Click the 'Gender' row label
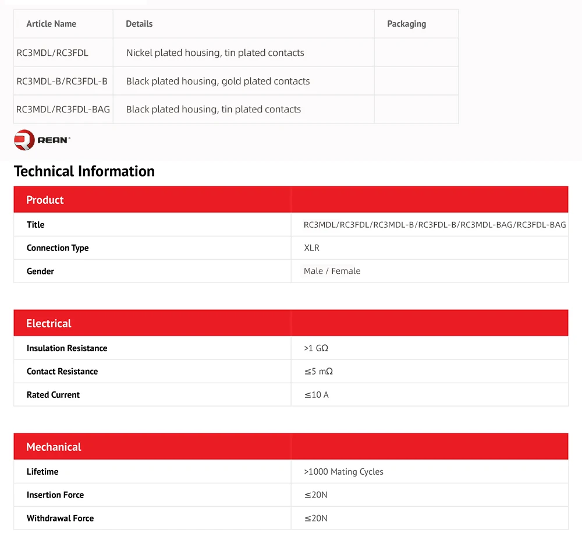 pos(41,271)
